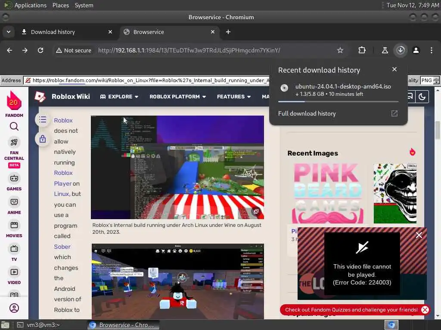Click the page lock protection icon
This screenshot has width=441, height=330.
(x=43, y=139)
